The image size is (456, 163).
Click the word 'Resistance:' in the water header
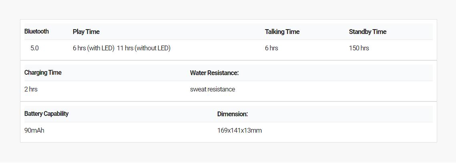click(223, 73)
